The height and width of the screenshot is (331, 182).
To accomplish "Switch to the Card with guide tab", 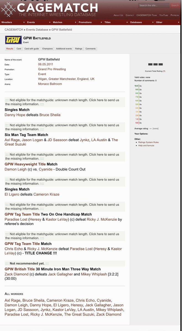I will (x=31, y=49).
